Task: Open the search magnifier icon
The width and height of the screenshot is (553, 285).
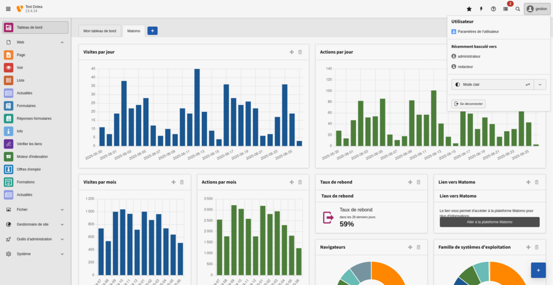Action: [x=518, y=9]
